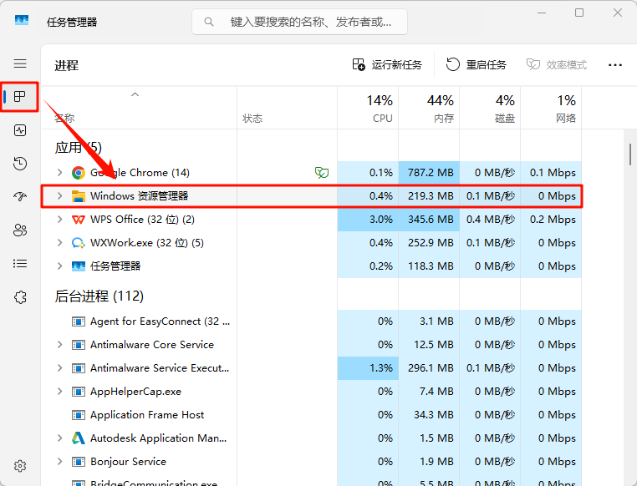Open the Startup apps sidebar icon
Viewport: 637px width, 486px height.
point(20,197)
